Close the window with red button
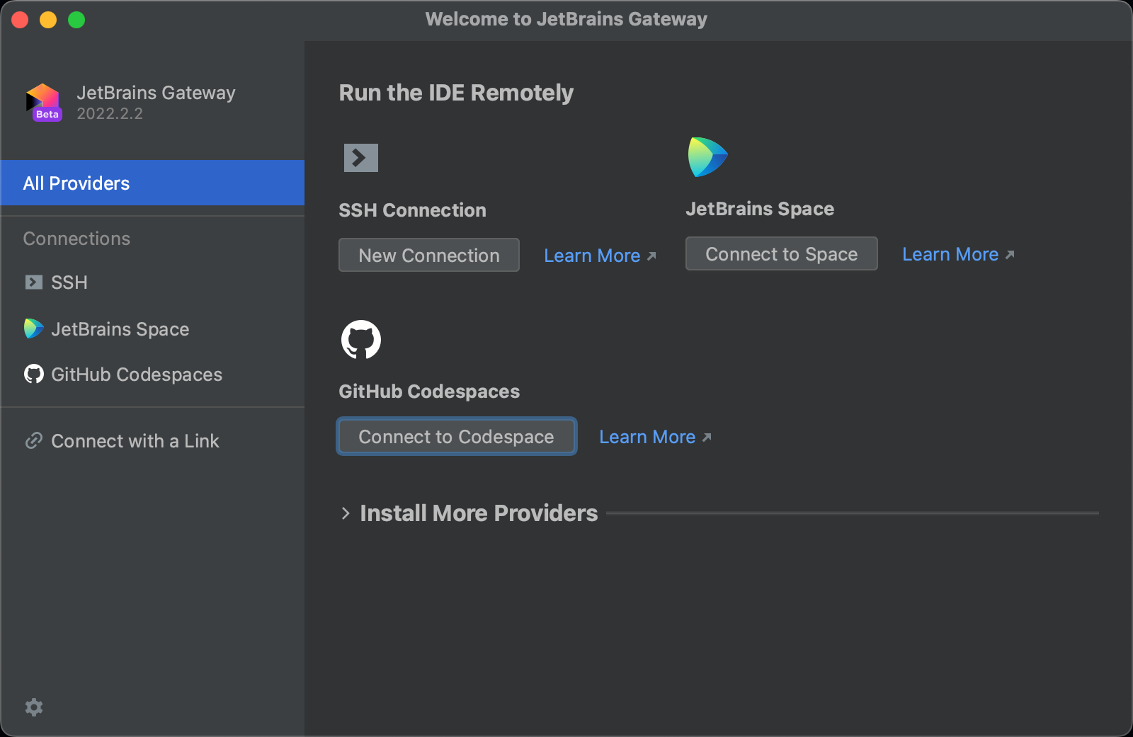The image size is (1133, 737). pos(20,20)
